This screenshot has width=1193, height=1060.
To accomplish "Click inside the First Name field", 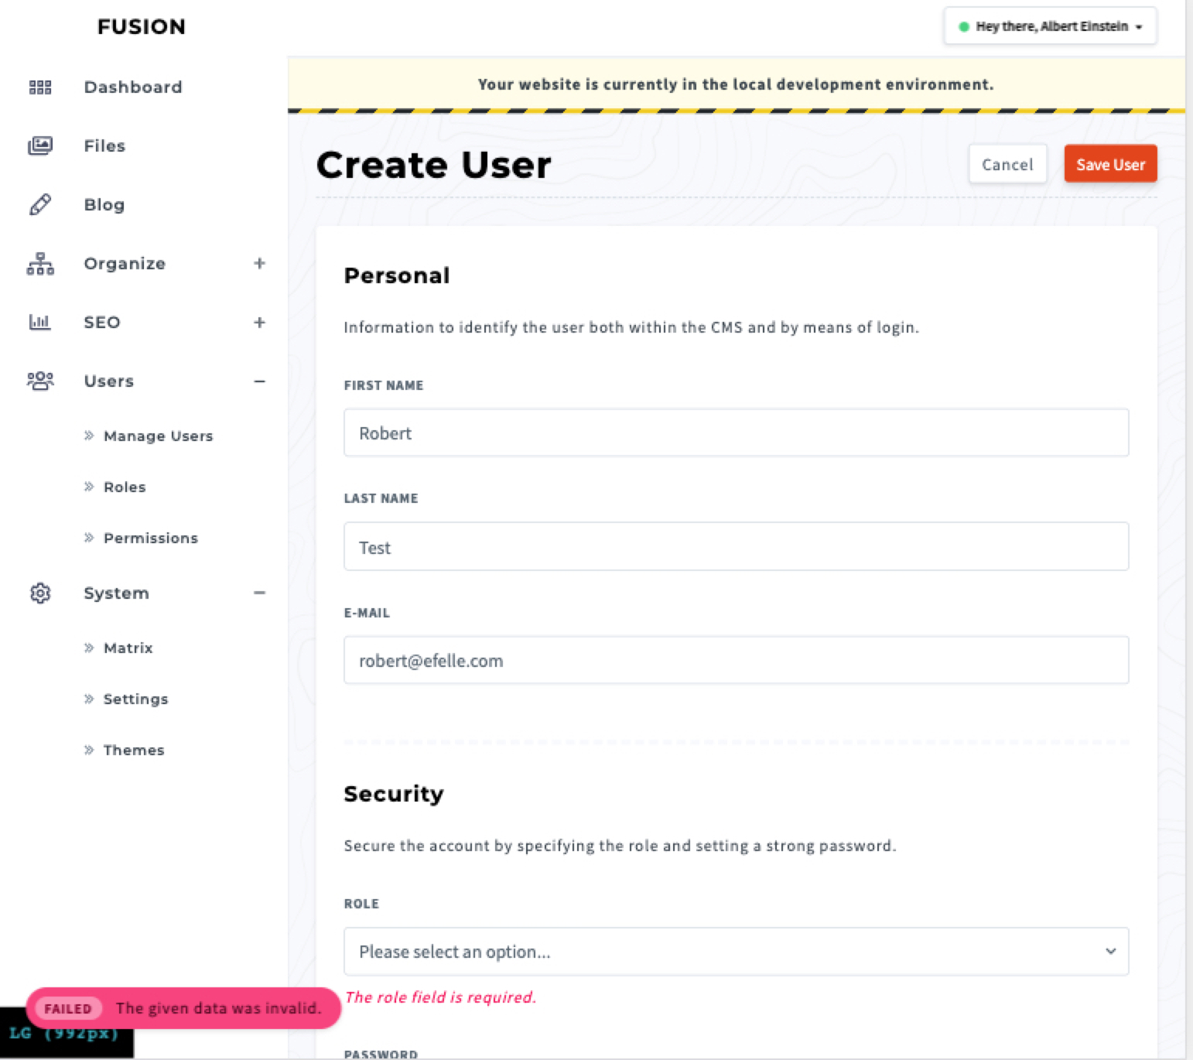I will click(735, 433).
